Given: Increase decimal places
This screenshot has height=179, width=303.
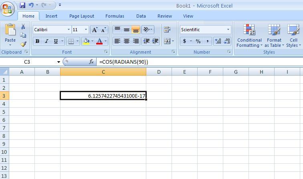Looking at the screenshot, I should coord(218,41).
